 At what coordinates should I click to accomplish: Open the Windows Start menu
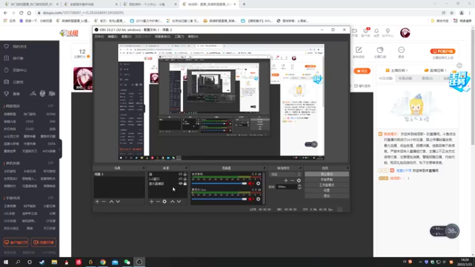pos(6,262)
